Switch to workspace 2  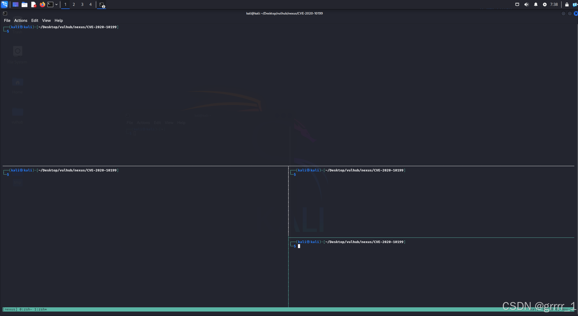[x=74, y=4]
